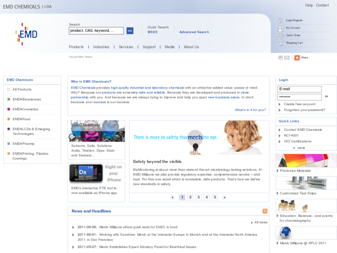Click the Quick Order document icon

pyautogui.click(x=281, y=36)
